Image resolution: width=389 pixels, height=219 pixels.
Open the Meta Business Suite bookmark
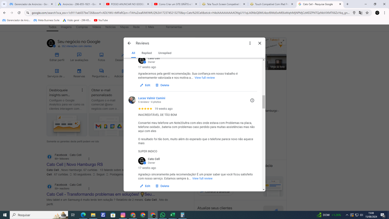click(46, 20)
